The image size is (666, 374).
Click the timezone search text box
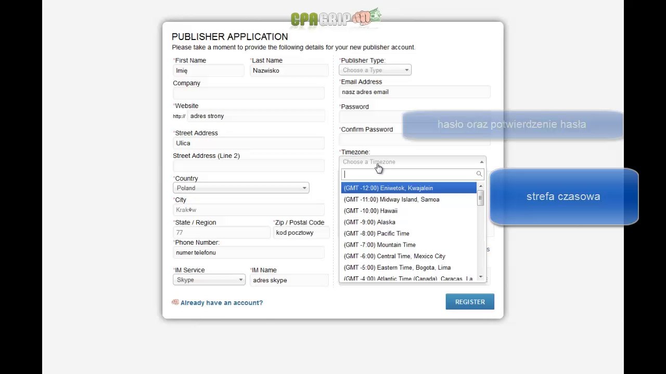click(413, 175)
